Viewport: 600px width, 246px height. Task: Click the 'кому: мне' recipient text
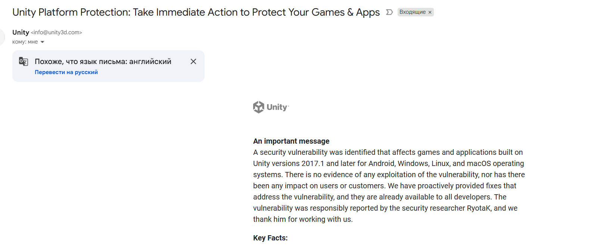tap(25, 42)
